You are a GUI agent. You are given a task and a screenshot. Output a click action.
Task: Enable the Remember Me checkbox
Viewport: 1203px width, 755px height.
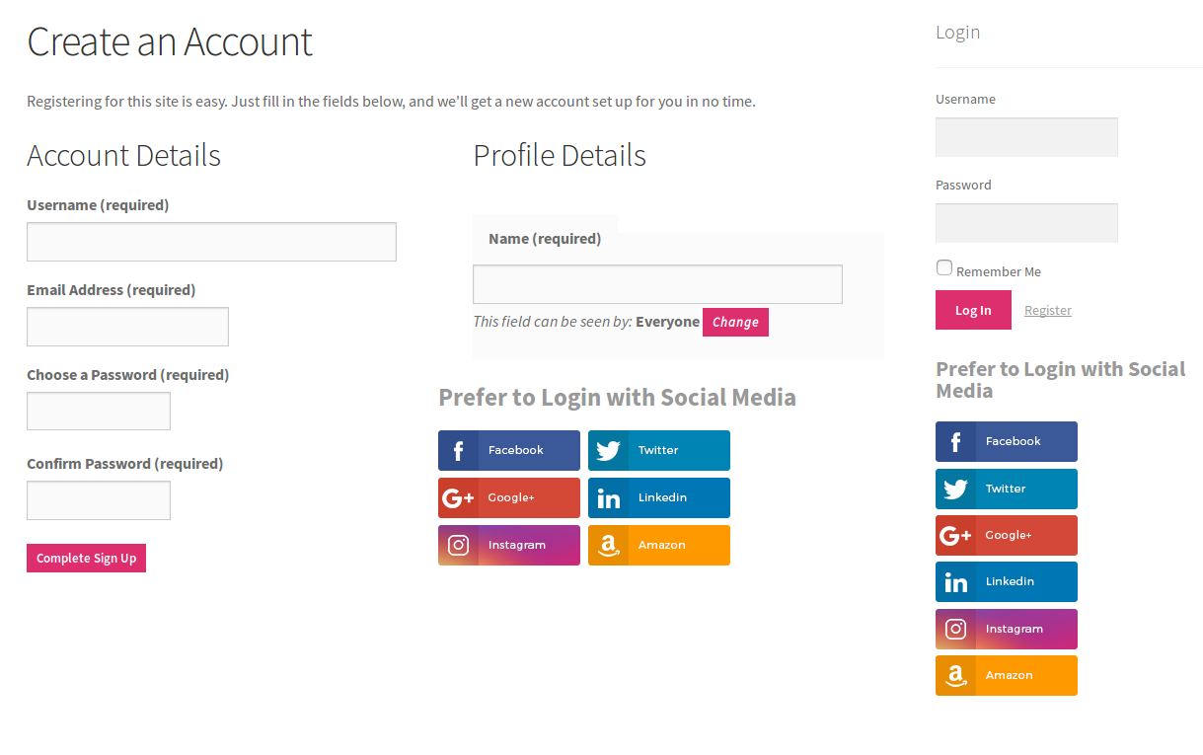click(x=944, y=268)
